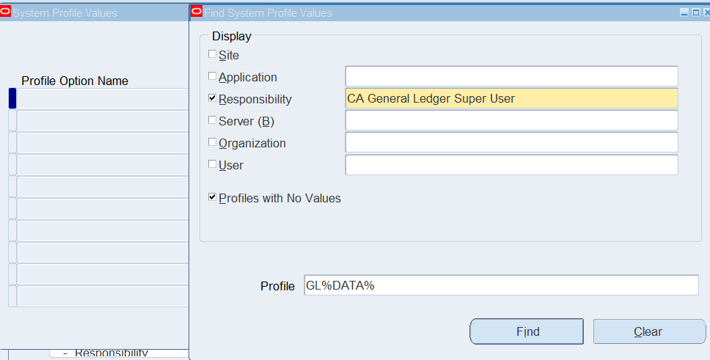
Task: Minimize the Find System Profile Values window
Action: point(684,12)
